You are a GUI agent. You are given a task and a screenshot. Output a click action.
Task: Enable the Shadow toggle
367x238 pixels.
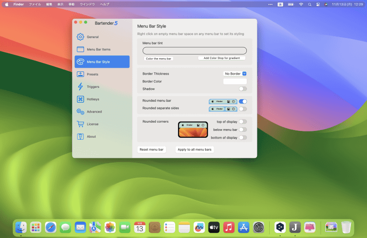[243, 89]
